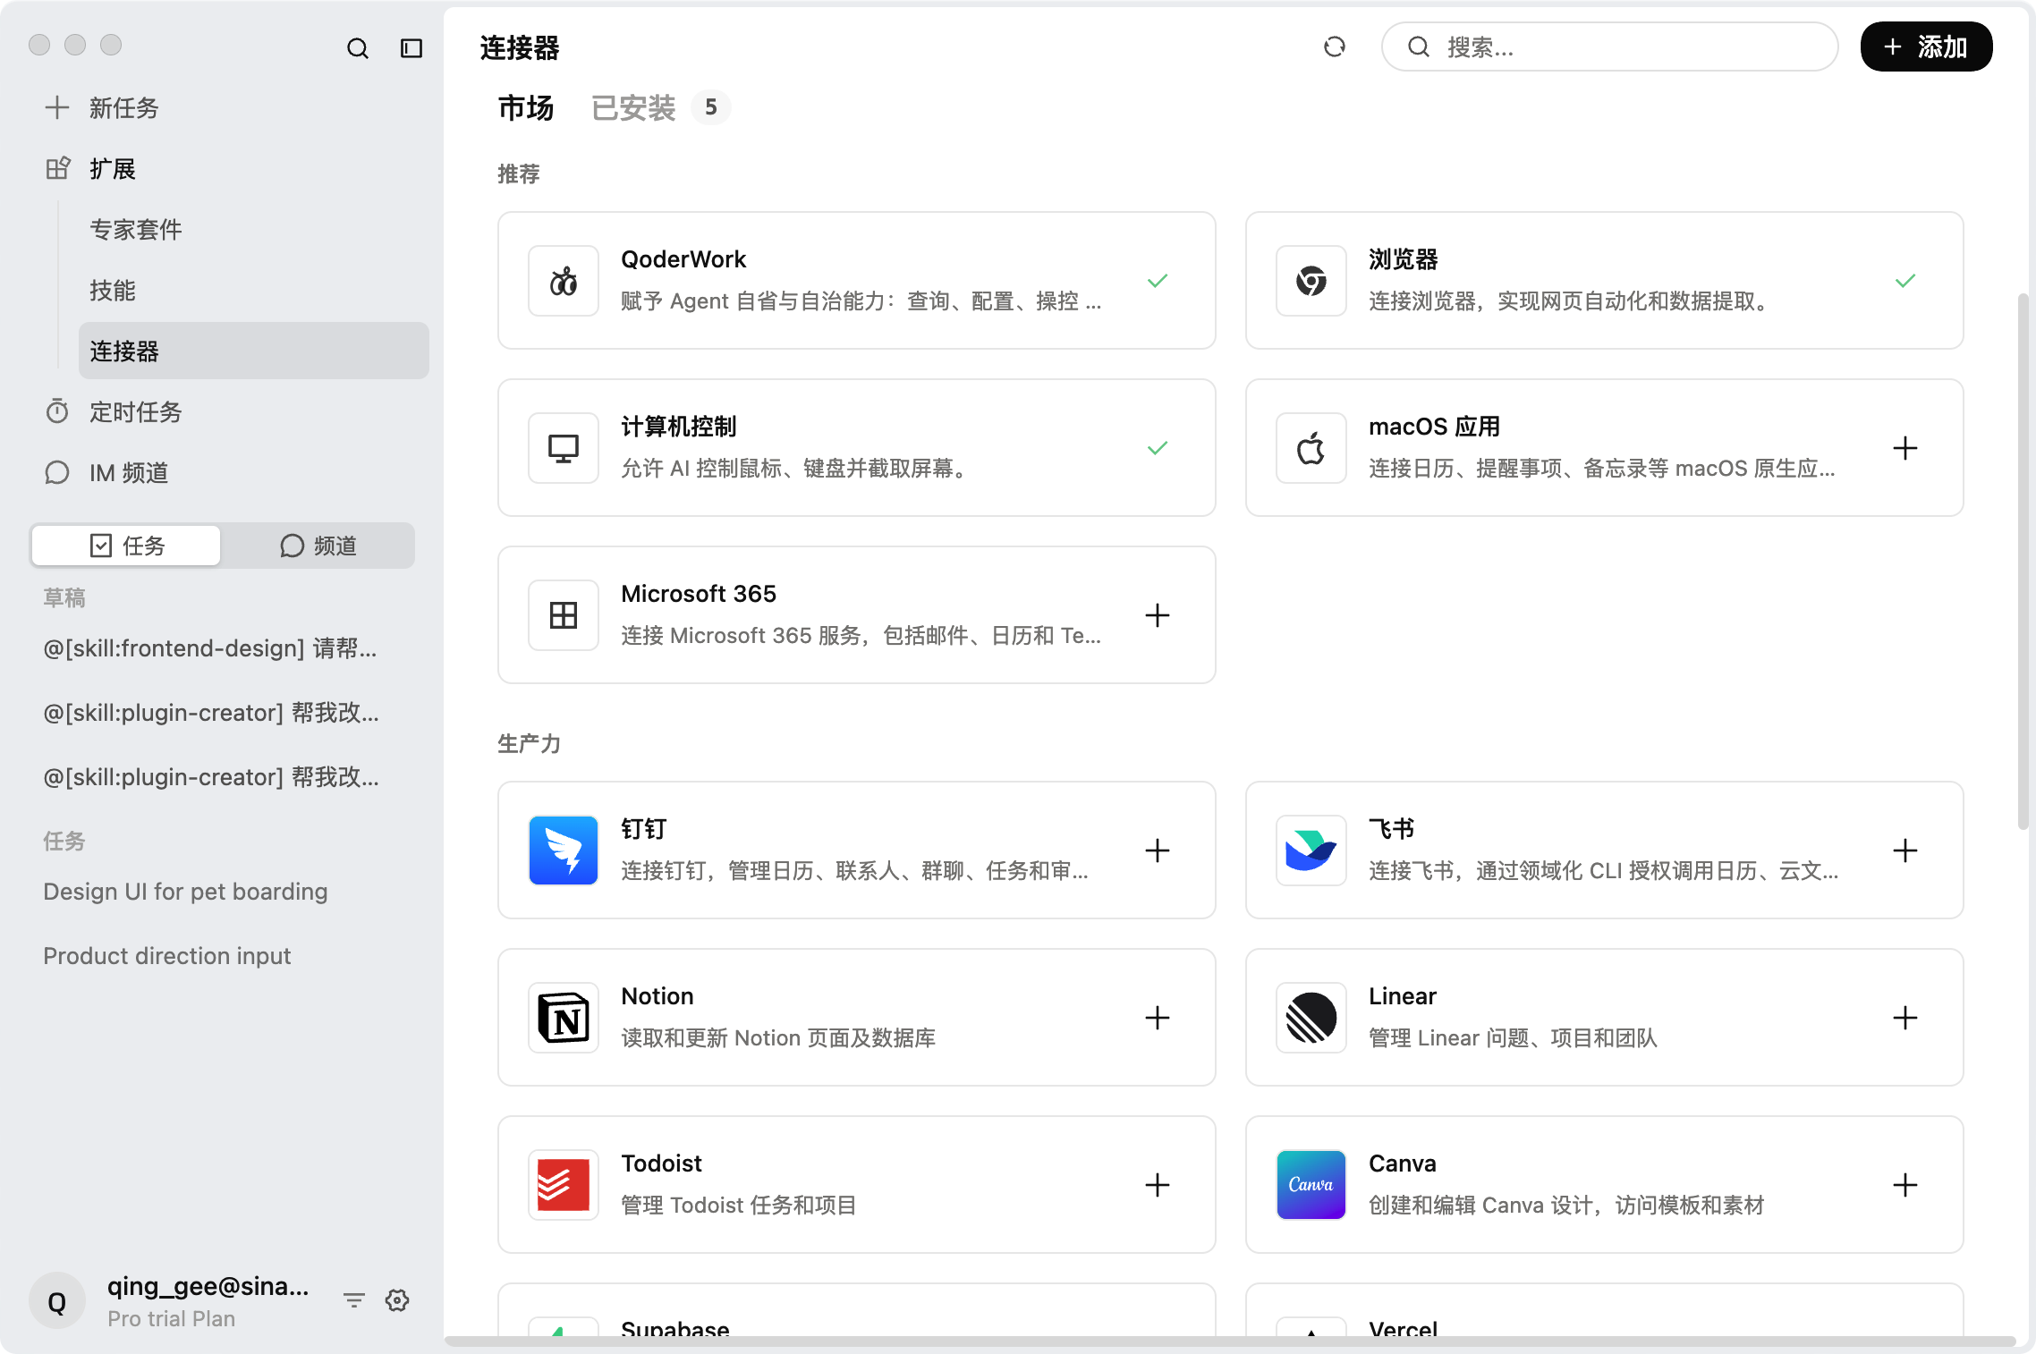The height and width of the screenshot is (1354, 2036).
Task: Click the Microsoft 365 connector description
Action: (x=861, y=636)
